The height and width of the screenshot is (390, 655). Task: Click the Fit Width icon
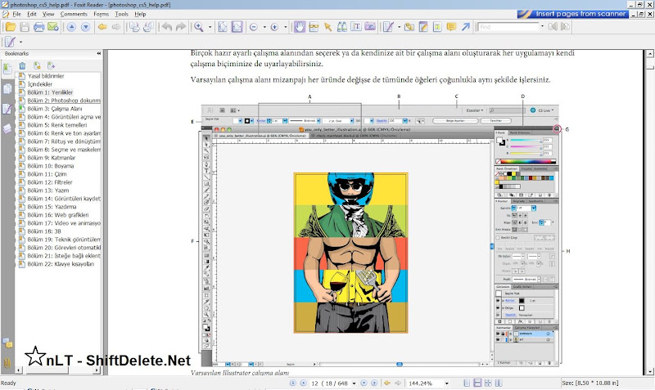(237, 27)
